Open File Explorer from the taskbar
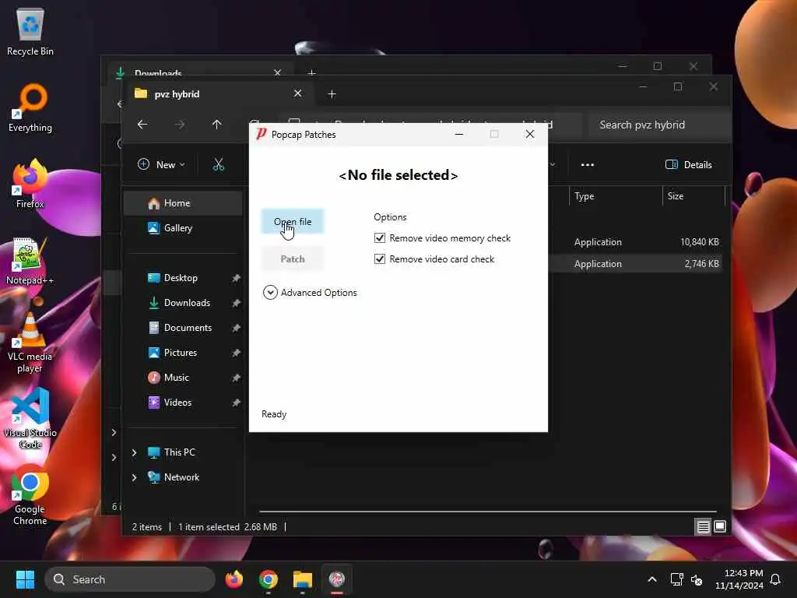797x598 pixels. (303, 579)
